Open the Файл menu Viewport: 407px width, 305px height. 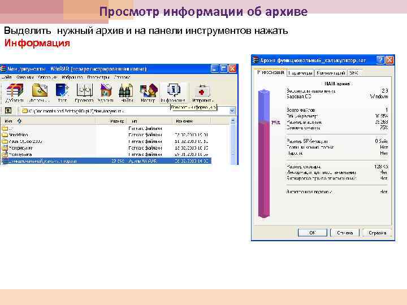[x=6, y=77]
